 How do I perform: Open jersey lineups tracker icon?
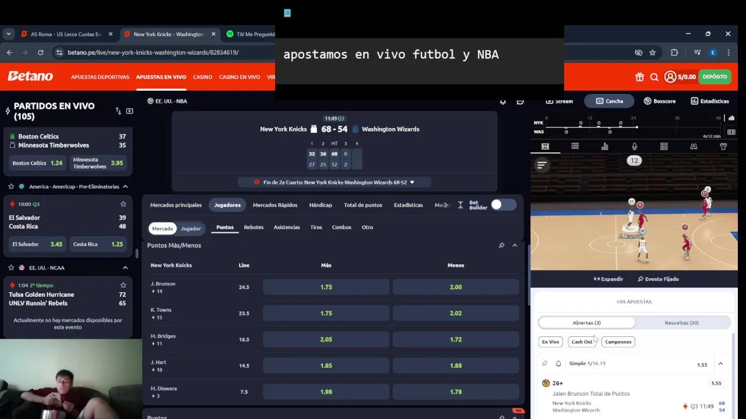(x=723, y=146)
